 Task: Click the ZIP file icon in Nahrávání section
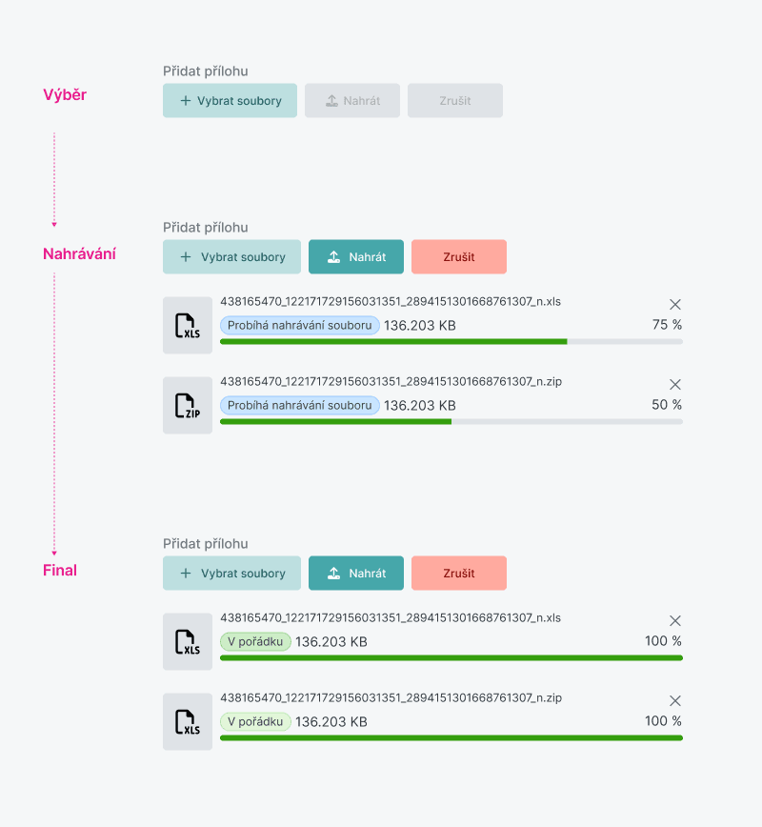[188, 406]
